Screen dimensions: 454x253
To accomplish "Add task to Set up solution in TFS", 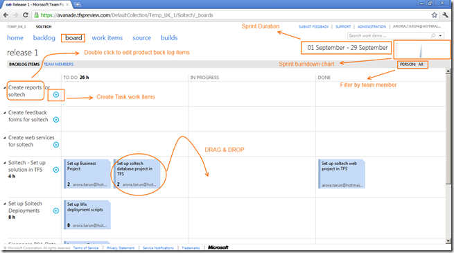I will [x=56, y=170].
